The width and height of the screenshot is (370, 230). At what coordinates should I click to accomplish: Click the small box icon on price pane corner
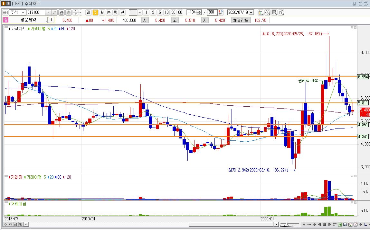(x=352, y=28)
